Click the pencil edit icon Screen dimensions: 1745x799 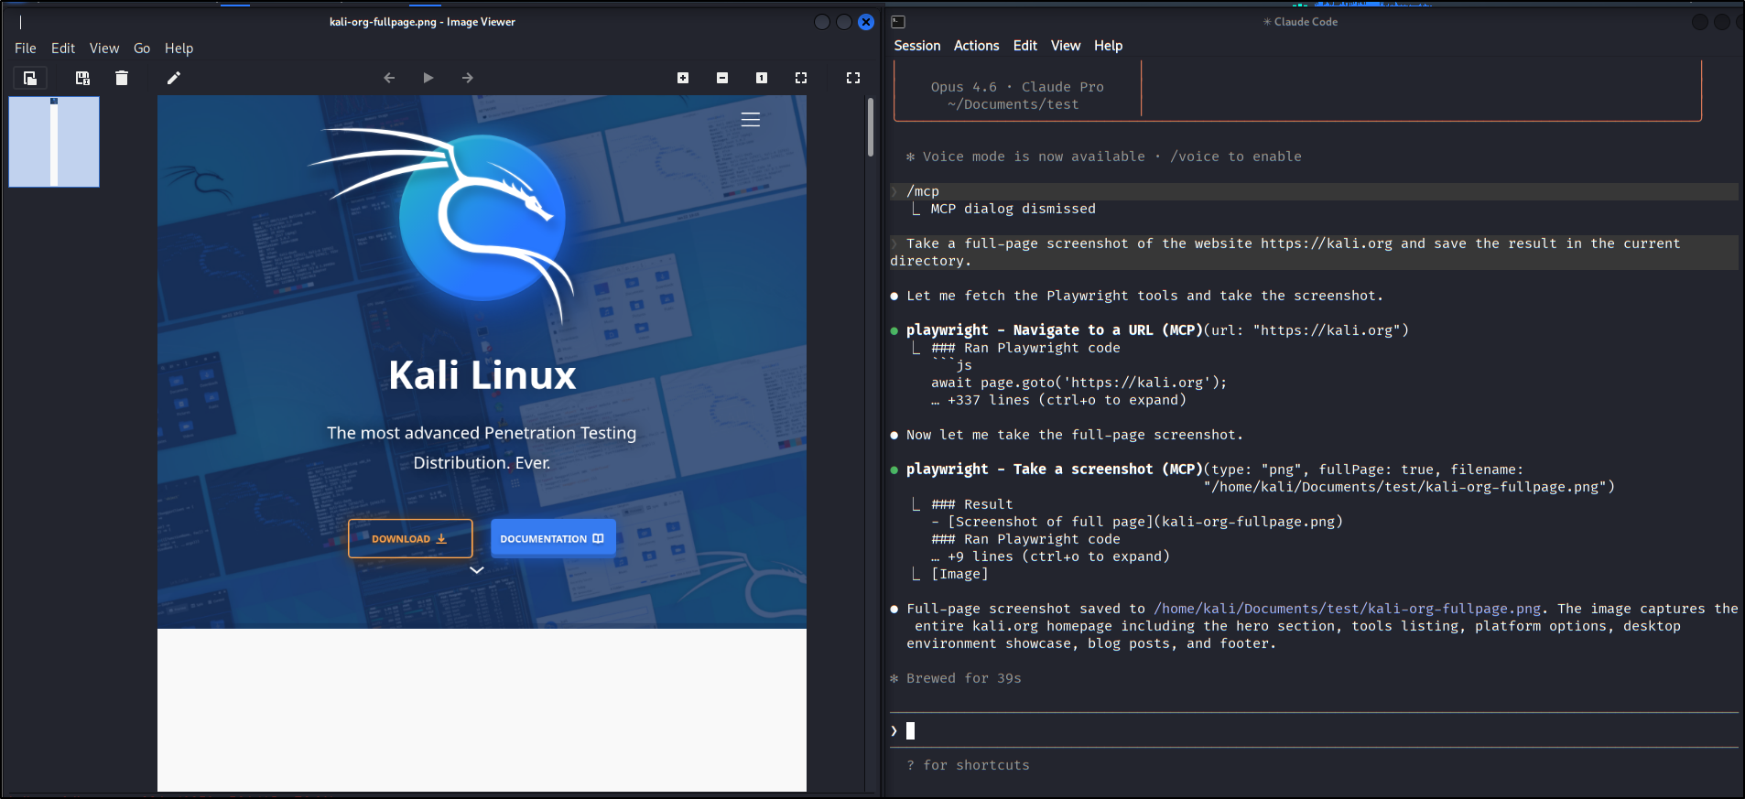[174, 78]
